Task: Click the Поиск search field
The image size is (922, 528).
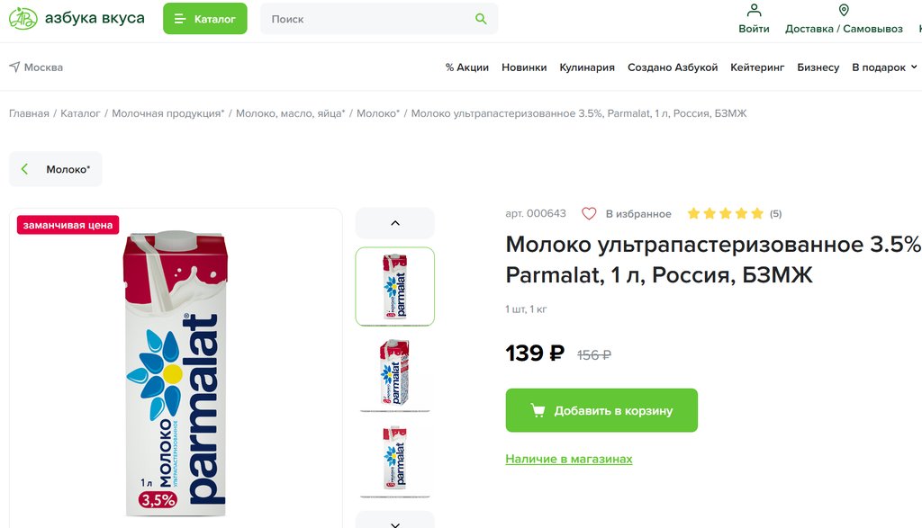Action: coord(369,19)
